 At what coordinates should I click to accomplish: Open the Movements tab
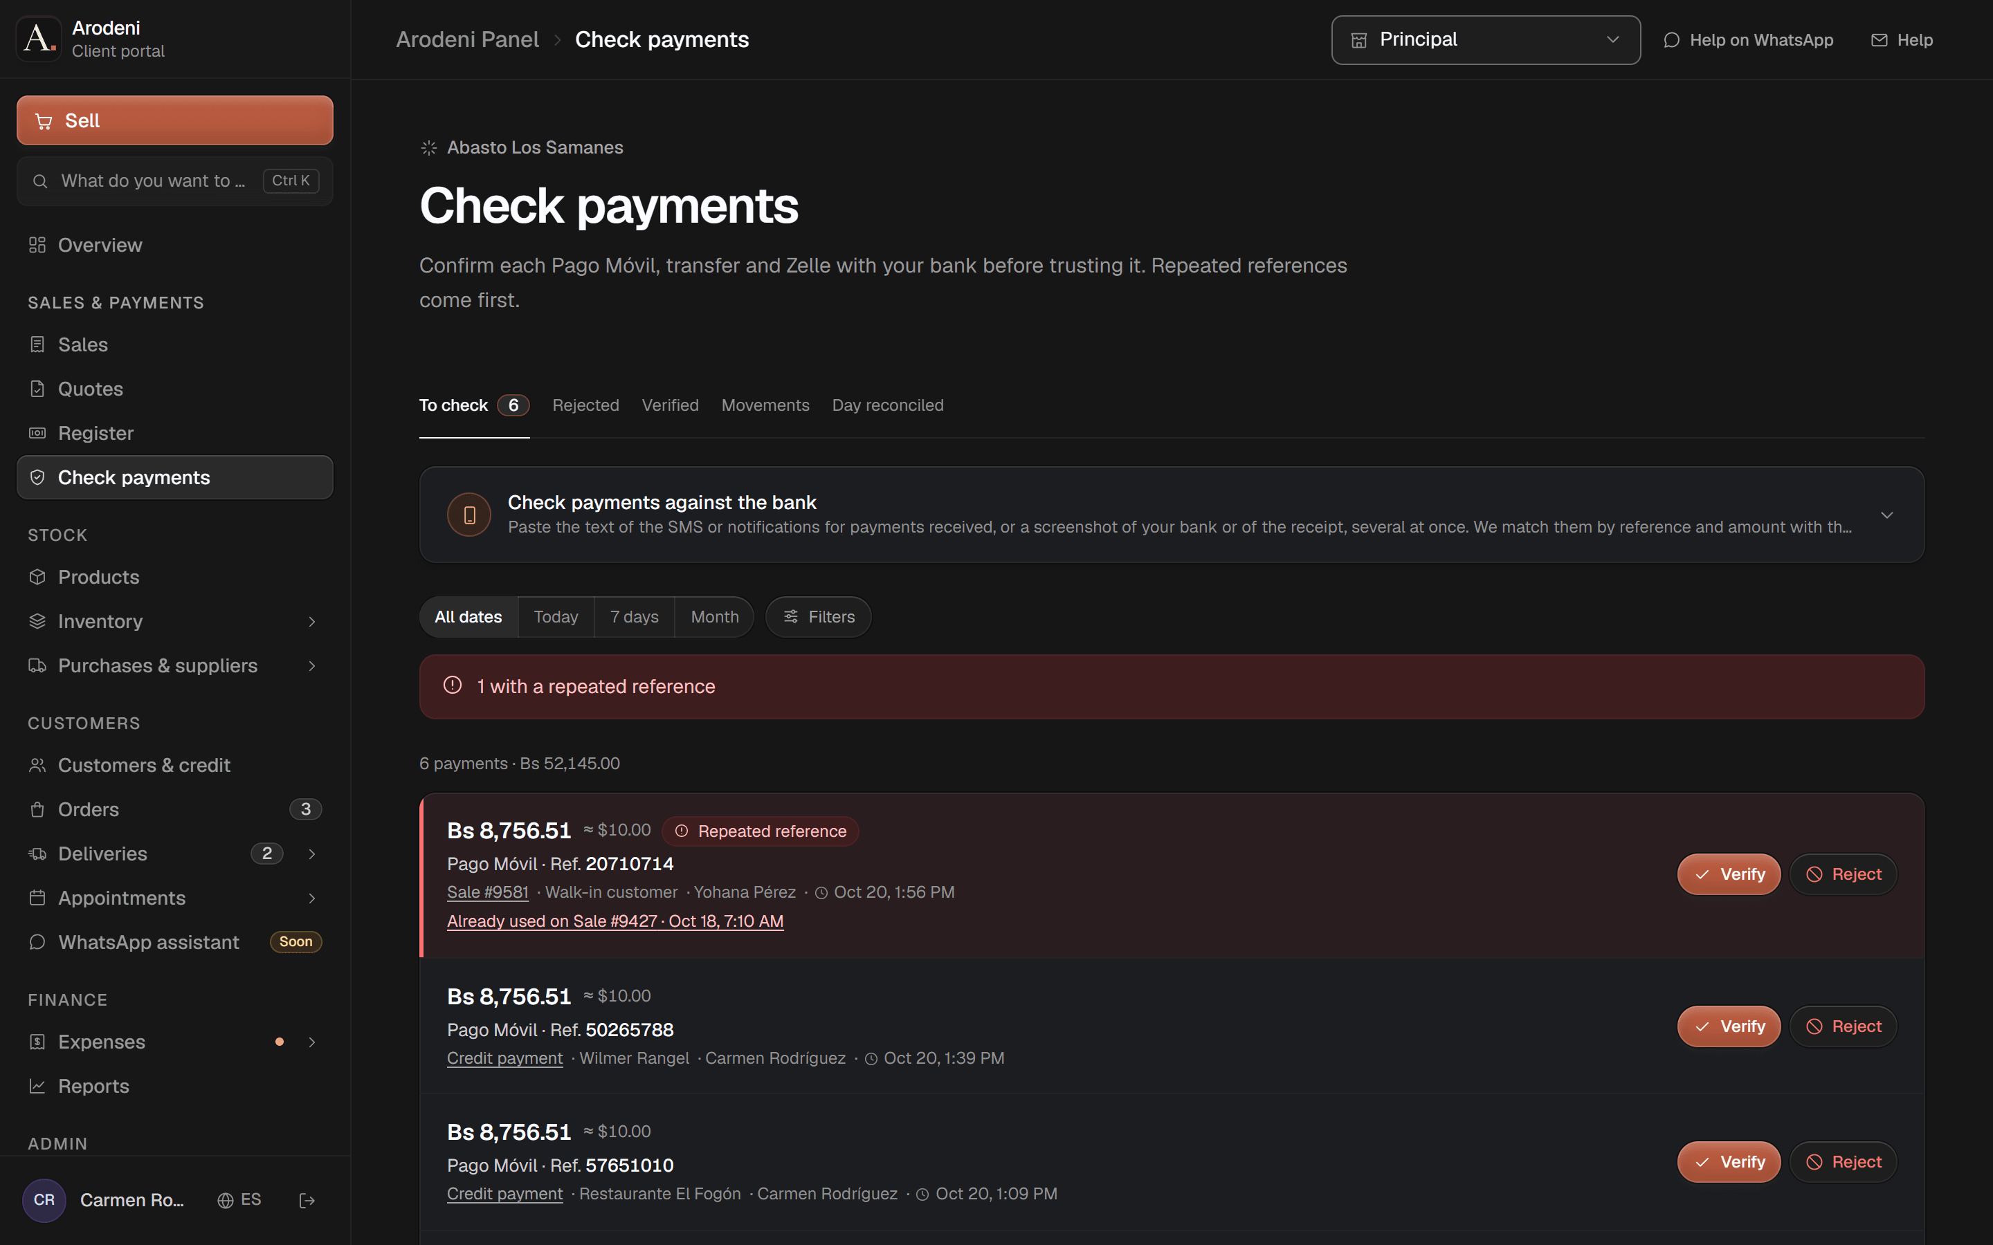765,405
